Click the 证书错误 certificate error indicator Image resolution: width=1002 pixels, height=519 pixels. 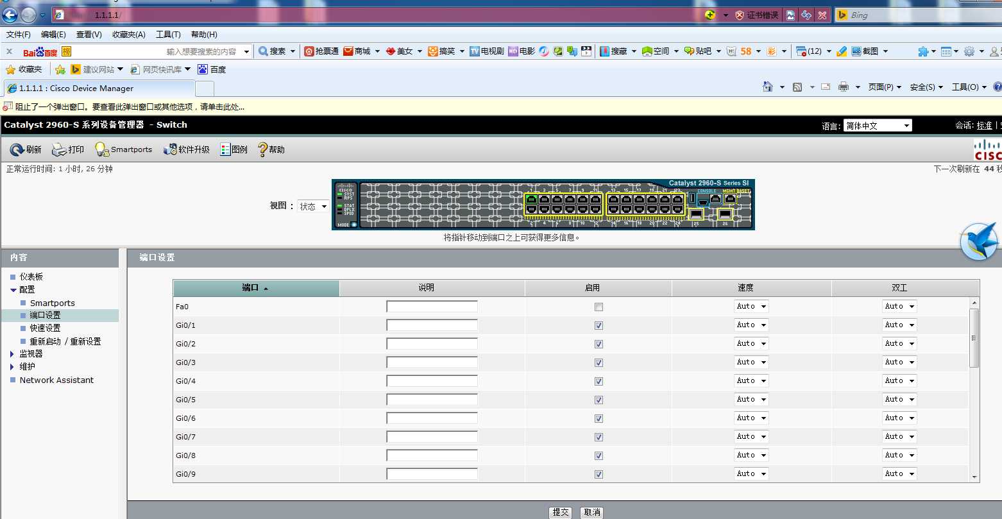(x=757, y=15)
